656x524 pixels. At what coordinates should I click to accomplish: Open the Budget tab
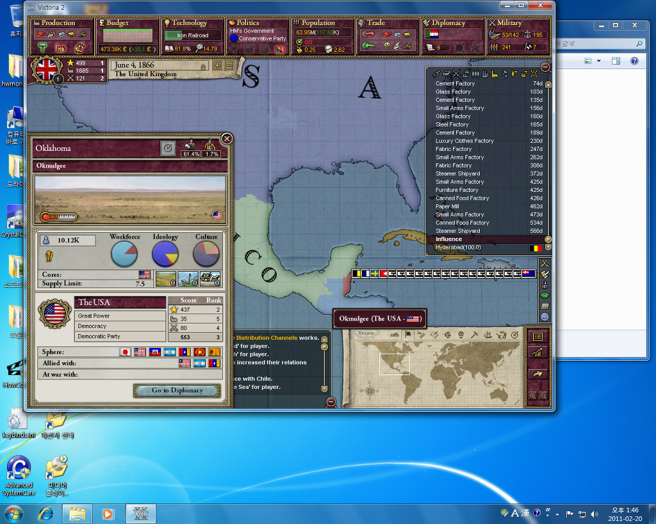pyautogui.click(x=127, y=36)
